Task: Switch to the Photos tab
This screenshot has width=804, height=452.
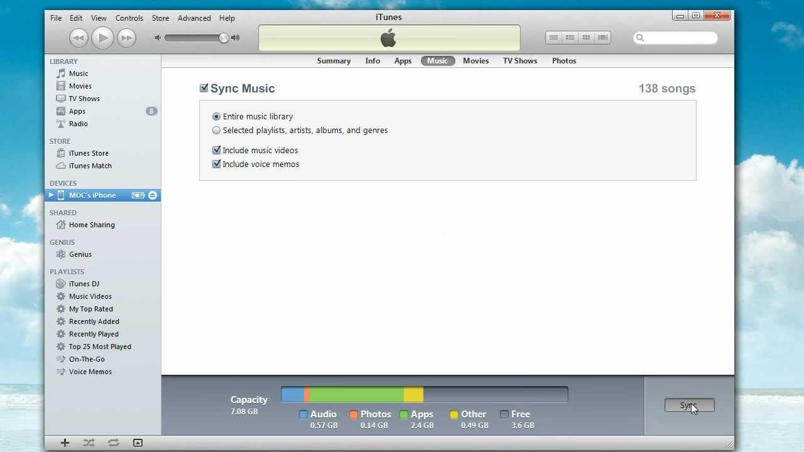Action: (x=564, y=61)
